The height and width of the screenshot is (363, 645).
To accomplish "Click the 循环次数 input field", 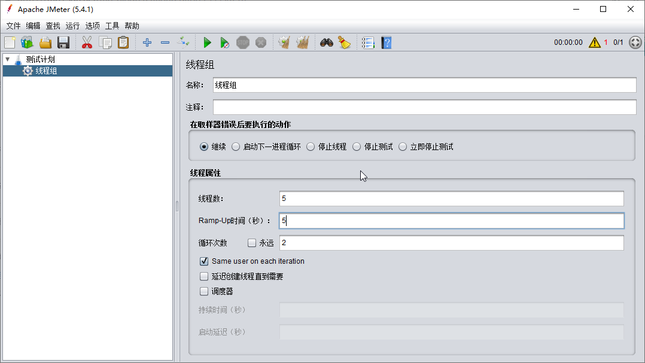I will [451, 243].
